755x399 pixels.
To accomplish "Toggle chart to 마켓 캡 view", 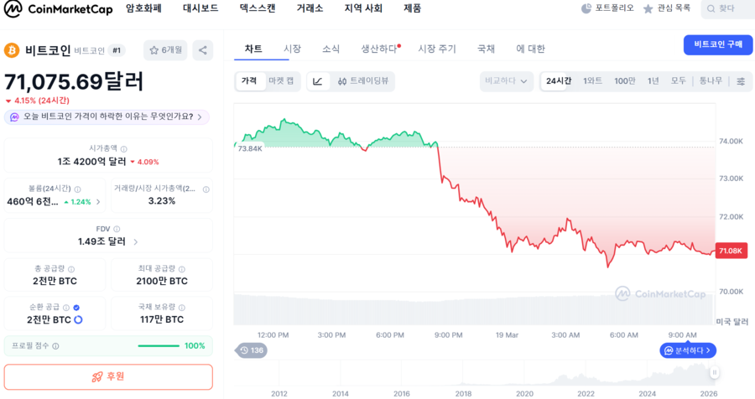I will tap(281, 81).
